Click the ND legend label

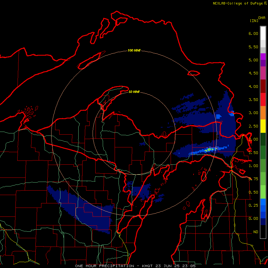click(256, 232)
